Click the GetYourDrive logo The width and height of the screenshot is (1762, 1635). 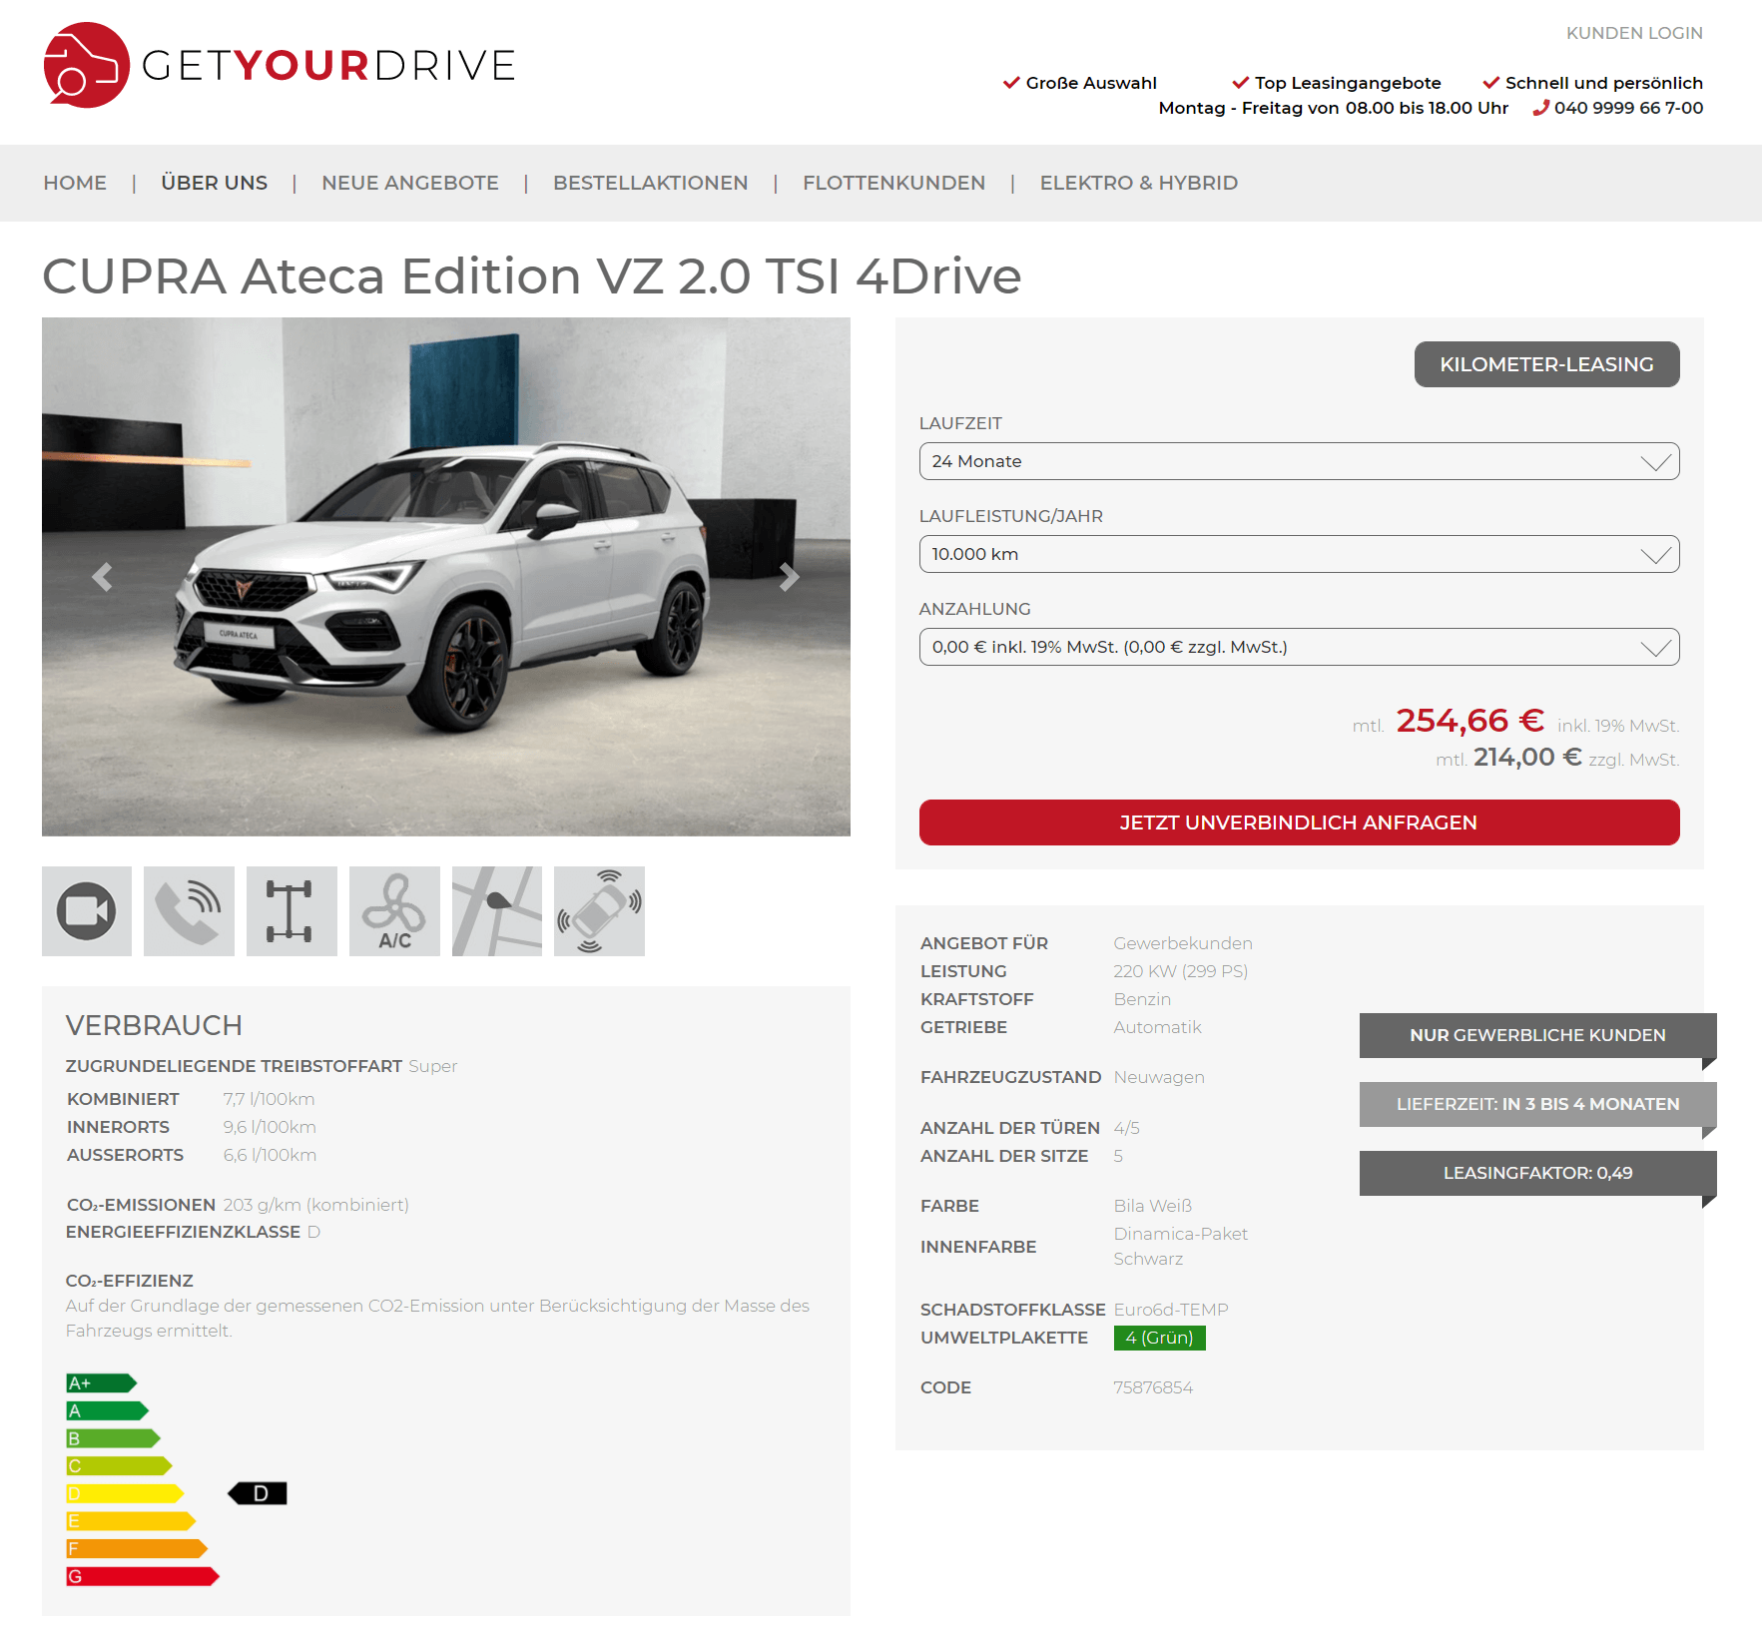(280, 65)
